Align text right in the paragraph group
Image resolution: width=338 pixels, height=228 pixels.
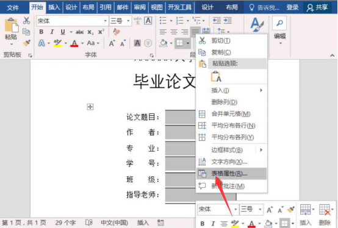pyautogui.click(x=184, y=32)
